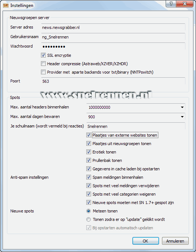Image resolution: width=196 pixels, height=252 pixels.
Task: Click the Nieuwe spots label
Action: click(22, 211)
